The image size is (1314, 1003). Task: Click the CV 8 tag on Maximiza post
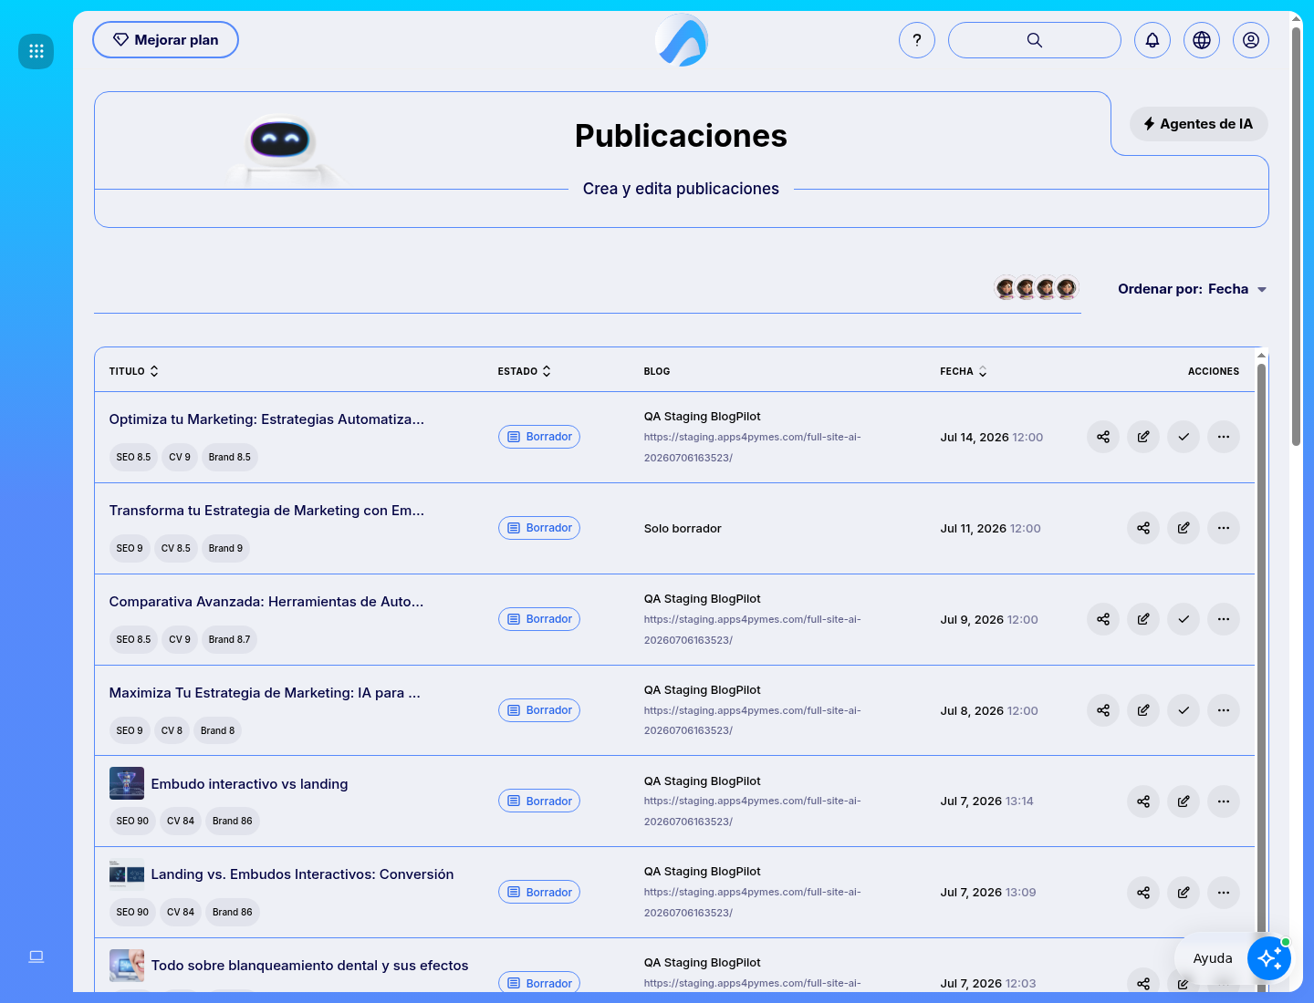point(172,730)
